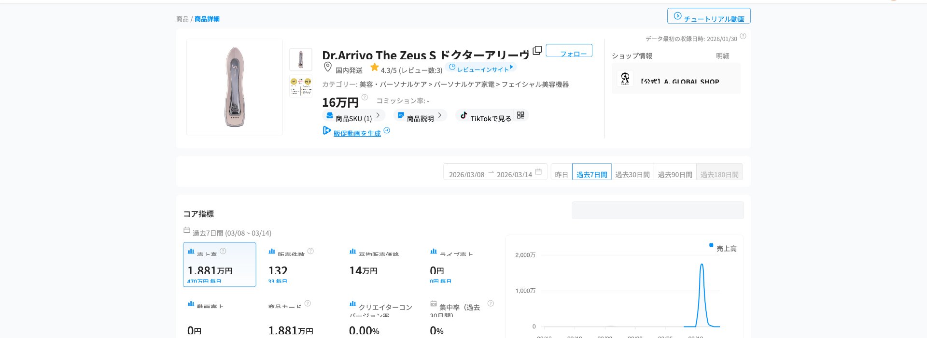Select the 過去180日間 tab
Image resolution: width=927 pixels, height=338 pixels.
pyautogui.click(x=719, y=172)
